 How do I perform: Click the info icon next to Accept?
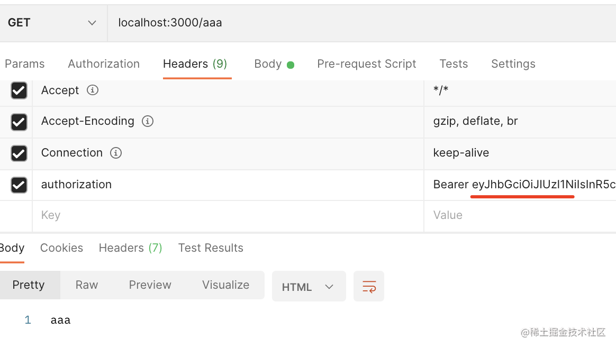93,90
